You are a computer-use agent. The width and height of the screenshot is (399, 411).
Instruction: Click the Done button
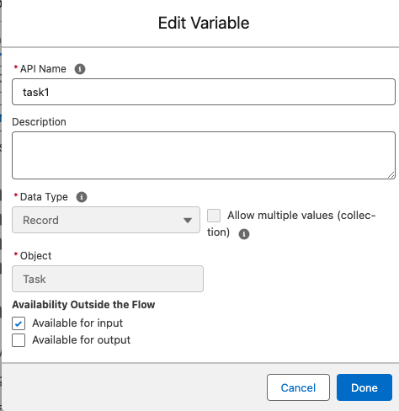364,387
